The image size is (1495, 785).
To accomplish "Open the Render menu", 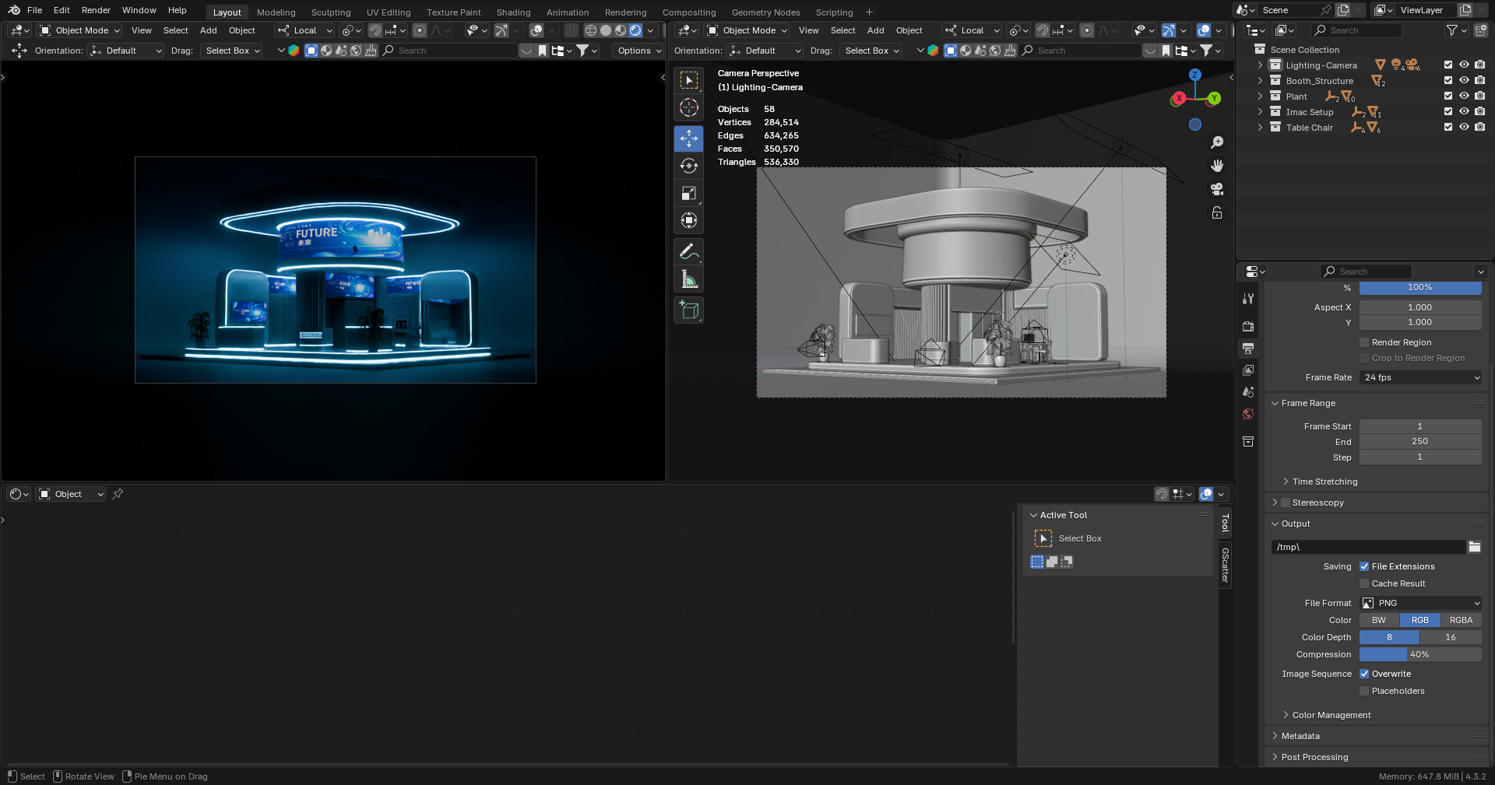I will [x=96, y=10].
